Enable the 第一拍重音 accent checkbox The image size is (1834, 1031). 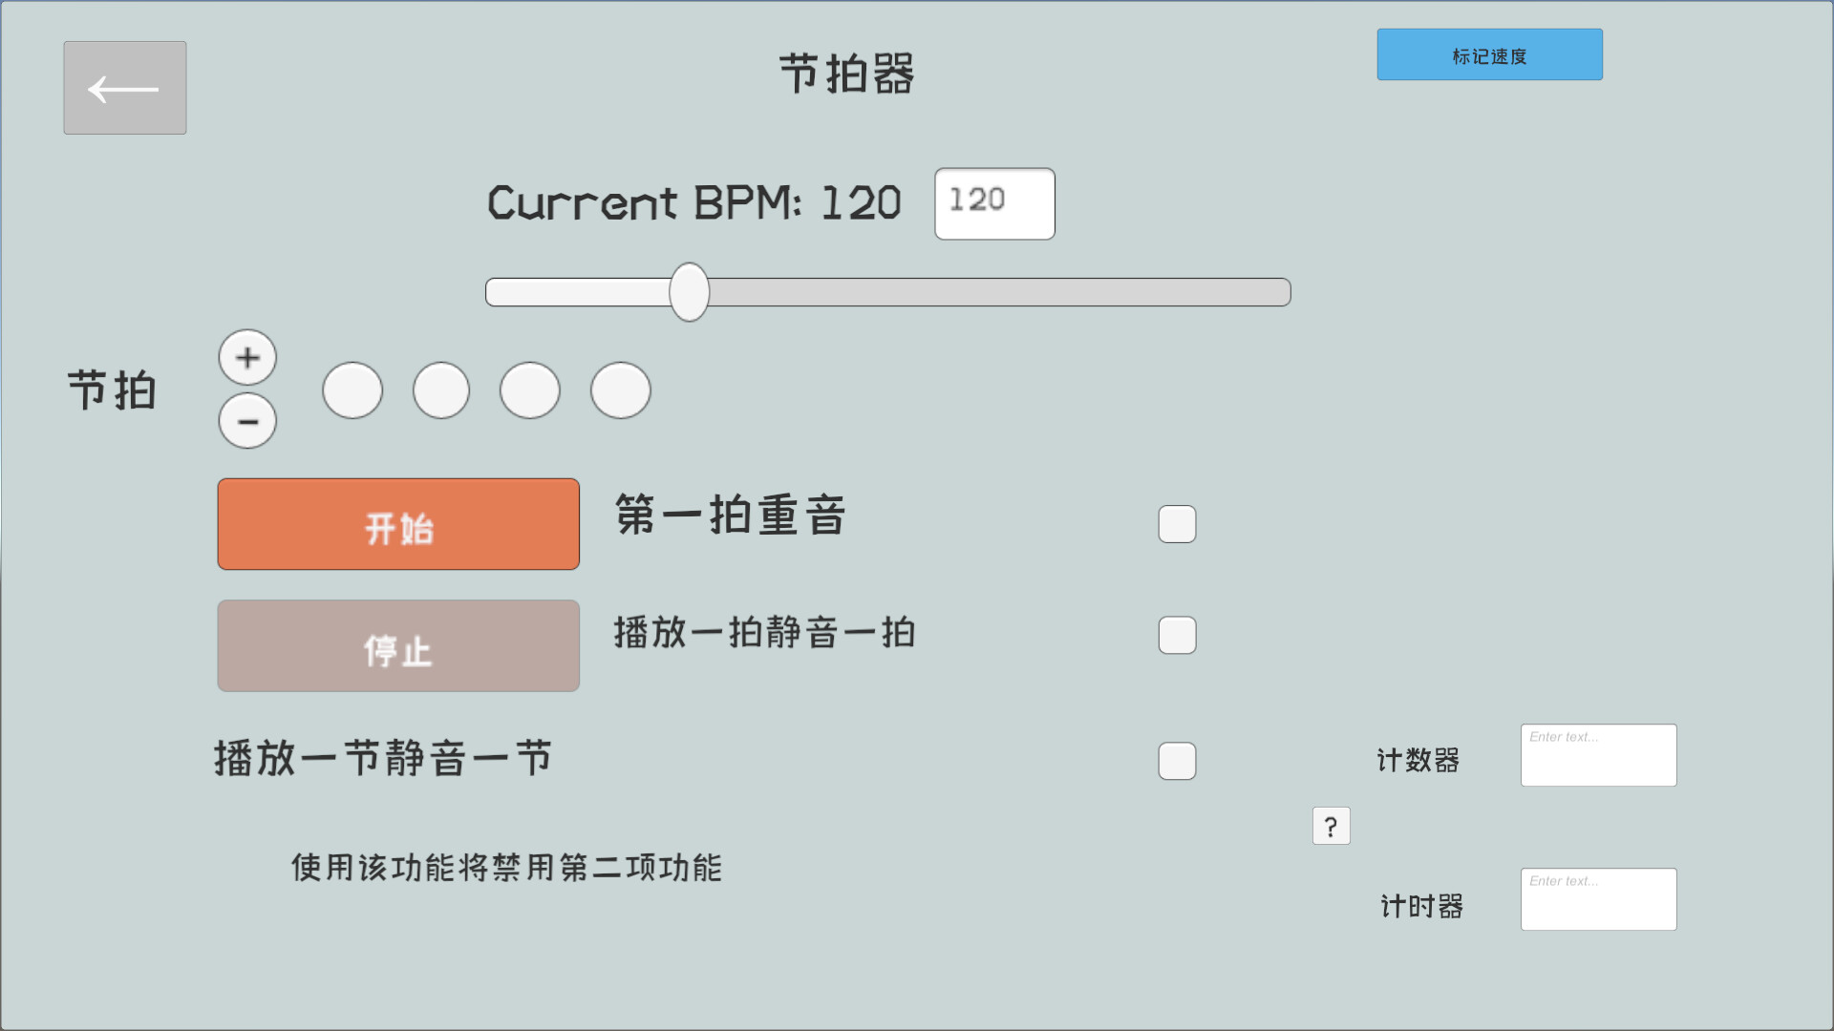[x=1177, y=523]
